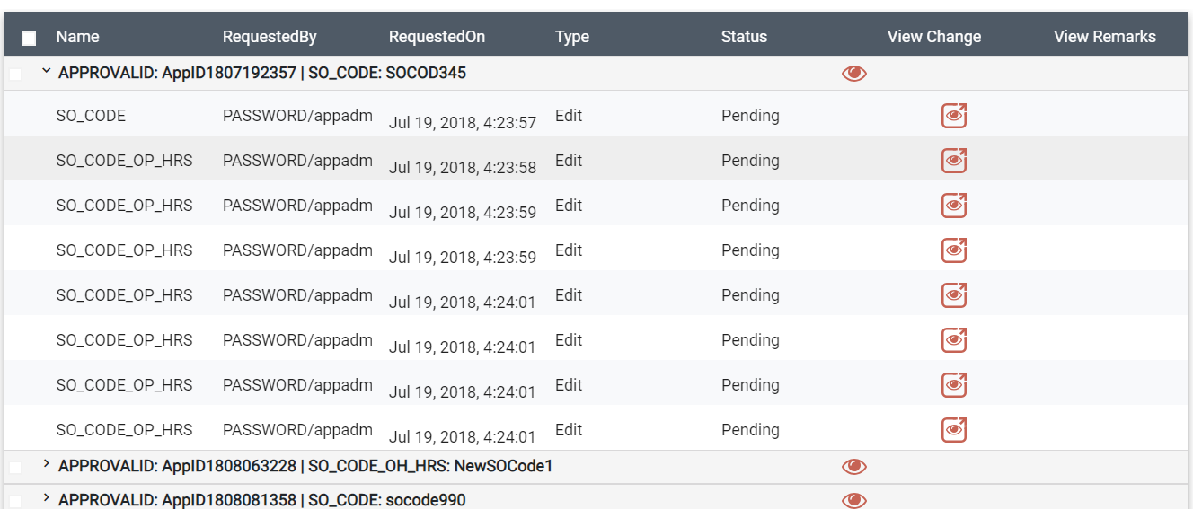Expand the AppID1808063228 NewSOCode1 group
1193x509 pixels.
(x=46, y=465)
